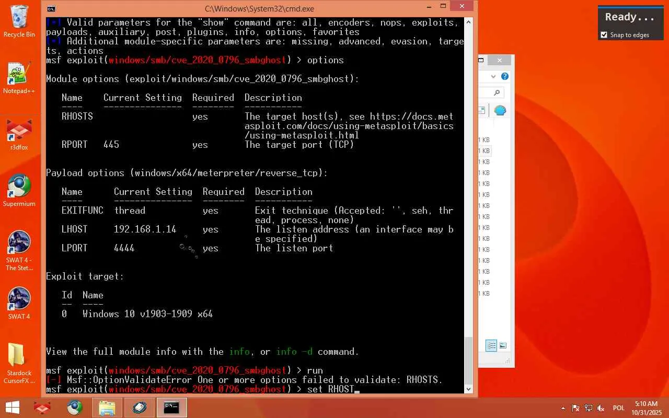Select the plain SWAT 4 desktop shortcut
The width and height of the screenshot is (669, 418).
[x=19, y=304]
